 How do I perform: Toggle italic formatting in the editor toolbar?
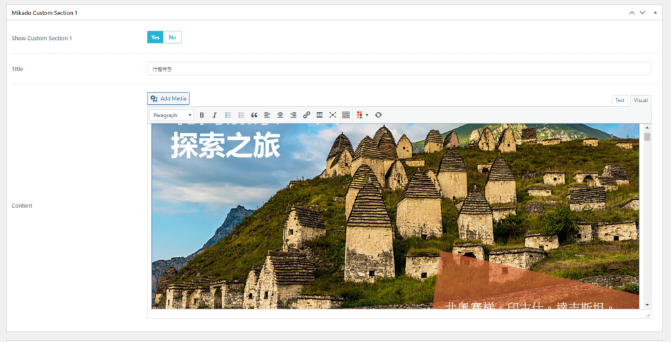tap(214, 115)
